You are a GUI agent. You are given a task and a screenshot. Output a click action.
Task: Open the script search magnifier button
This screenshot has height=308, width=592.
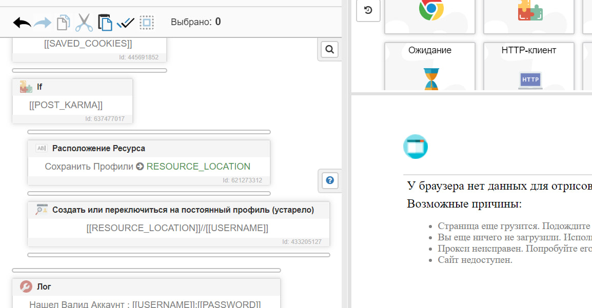coord(330,50)
